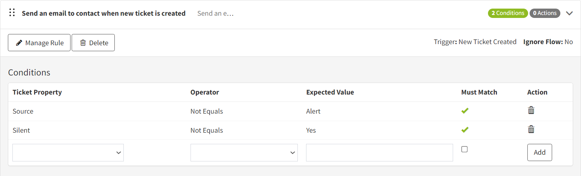Open the Operator dropdown

click(244, 152)
